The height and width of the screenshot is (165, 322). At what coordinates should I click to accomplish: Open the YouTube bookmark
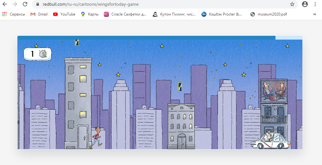tap(64, 14)
